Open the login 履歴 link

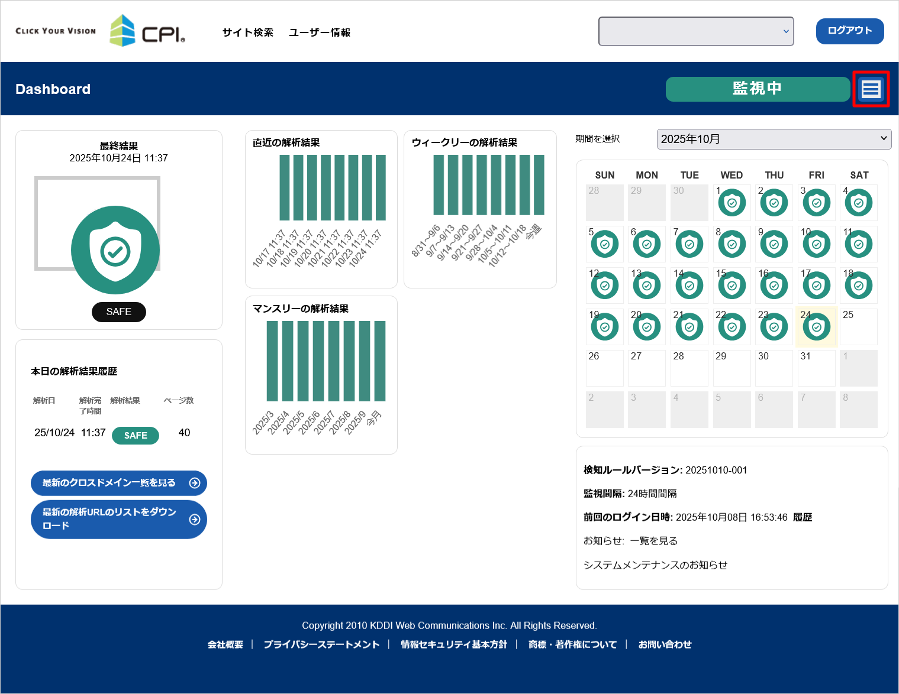coord(803,517)
